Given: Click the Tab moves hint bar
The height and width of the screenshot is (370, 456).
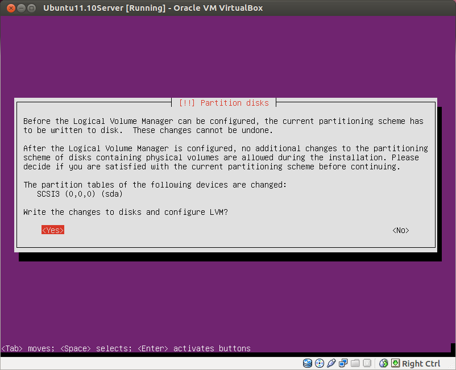Looking at the screenshot, I should (x=126, y=348).
